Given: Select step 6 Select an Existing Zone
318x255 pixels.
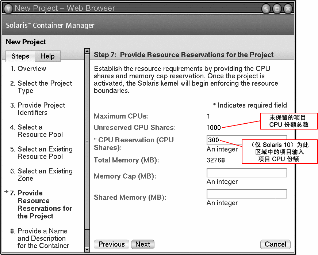Looking at the screenshot, I should pos(41,175).
